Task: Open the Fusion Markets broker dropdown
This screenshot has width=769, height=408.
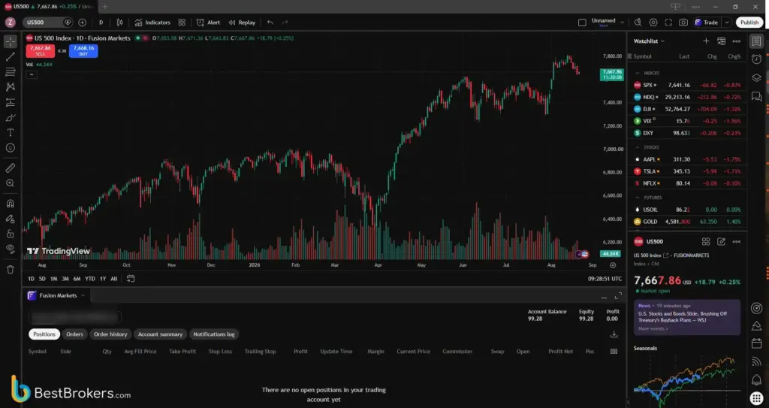Action: pyautogui.click(x=56, y=295)
